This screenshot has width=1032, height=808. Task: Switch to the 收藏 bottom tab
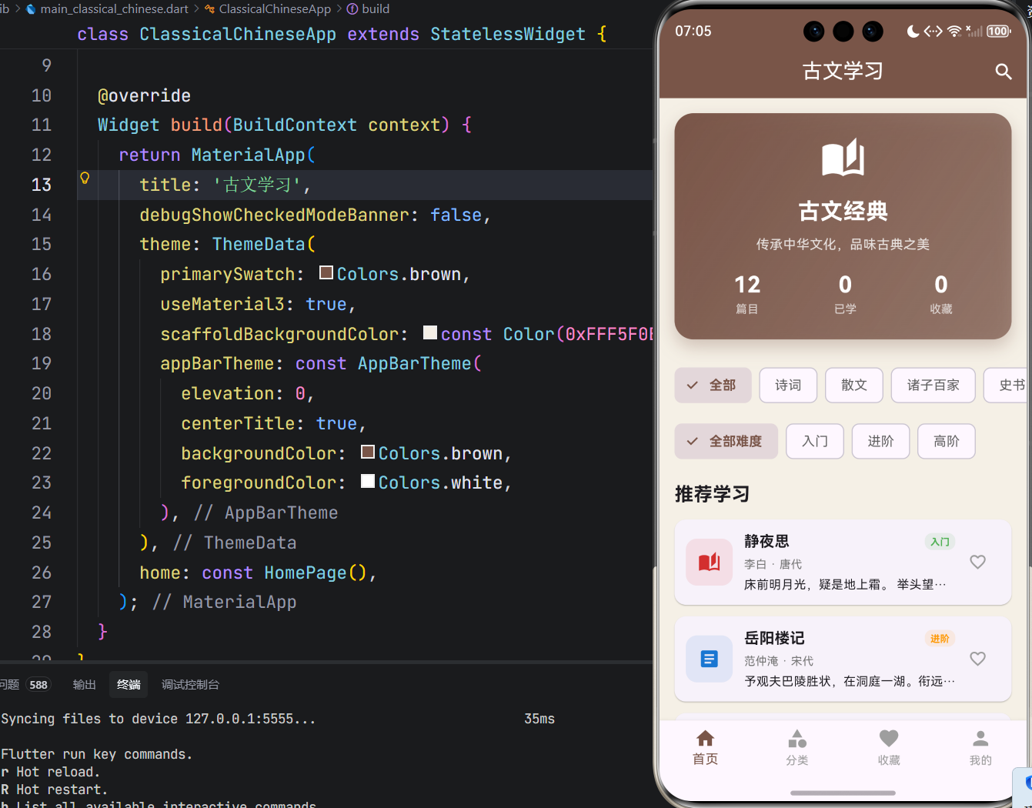(889, 748)
